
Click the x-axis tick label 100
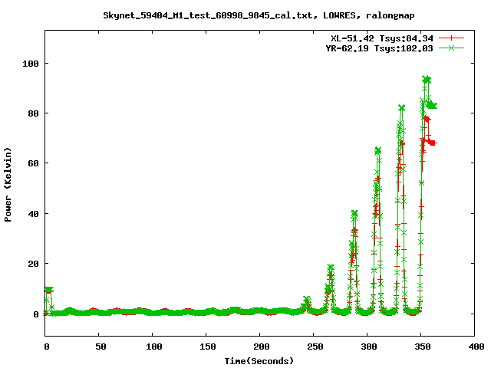tap(154, 347)
